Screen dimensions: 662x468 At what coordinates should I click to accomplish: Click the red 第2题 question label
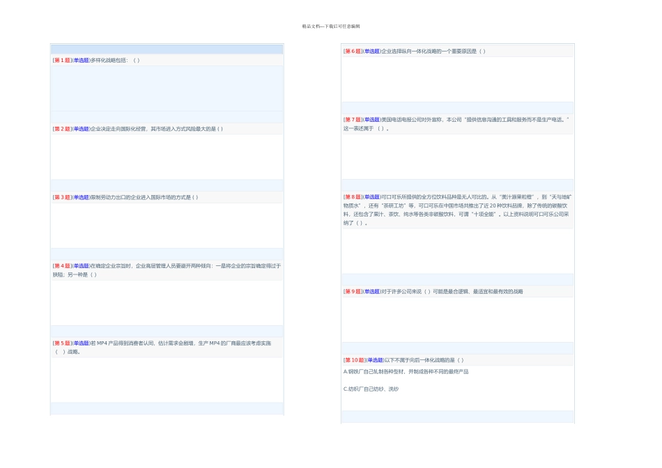[x=62, y=129]
